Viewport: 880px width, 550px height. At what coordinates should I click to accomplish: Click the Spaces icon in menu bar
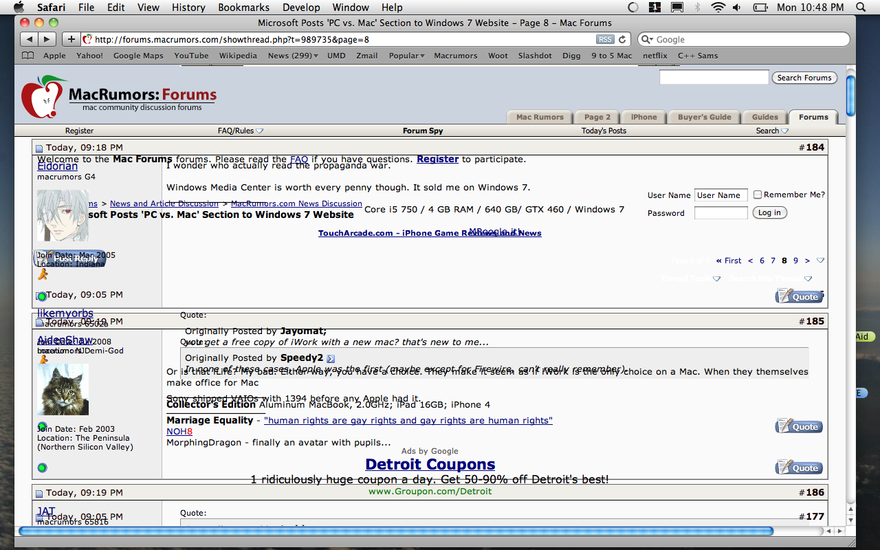tap(655, 8)
